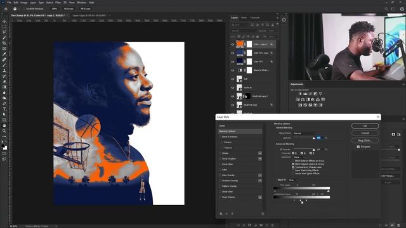
Task: Click the share icon at top right
Action: [x=402, y=9]
